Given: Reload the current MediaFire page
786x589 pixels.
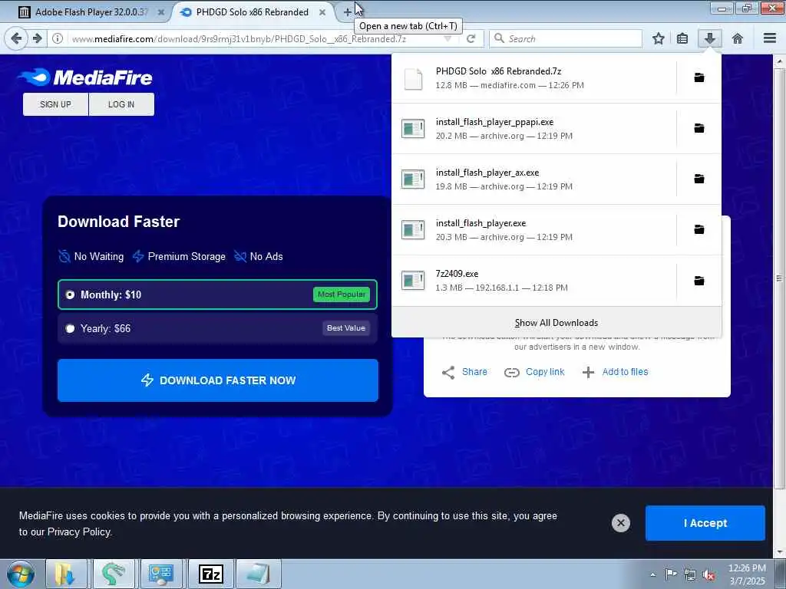Looking at the screenshot, I should point(471,38).
